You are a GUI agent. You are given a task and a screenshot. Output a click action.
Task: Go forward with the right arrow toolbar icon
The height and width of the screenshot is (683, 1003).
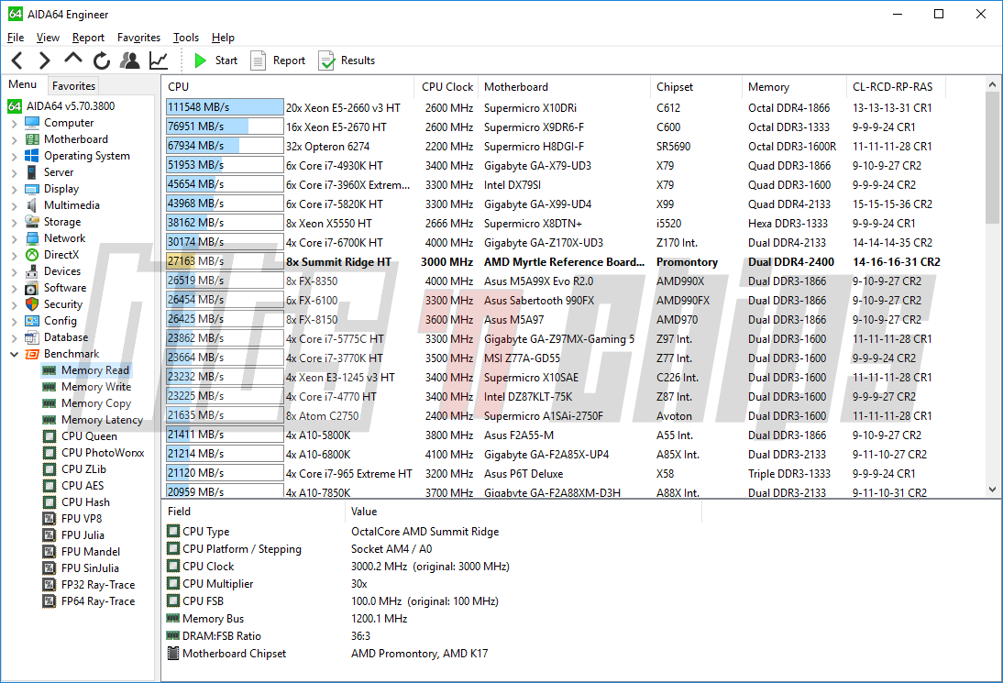(44, 61)
